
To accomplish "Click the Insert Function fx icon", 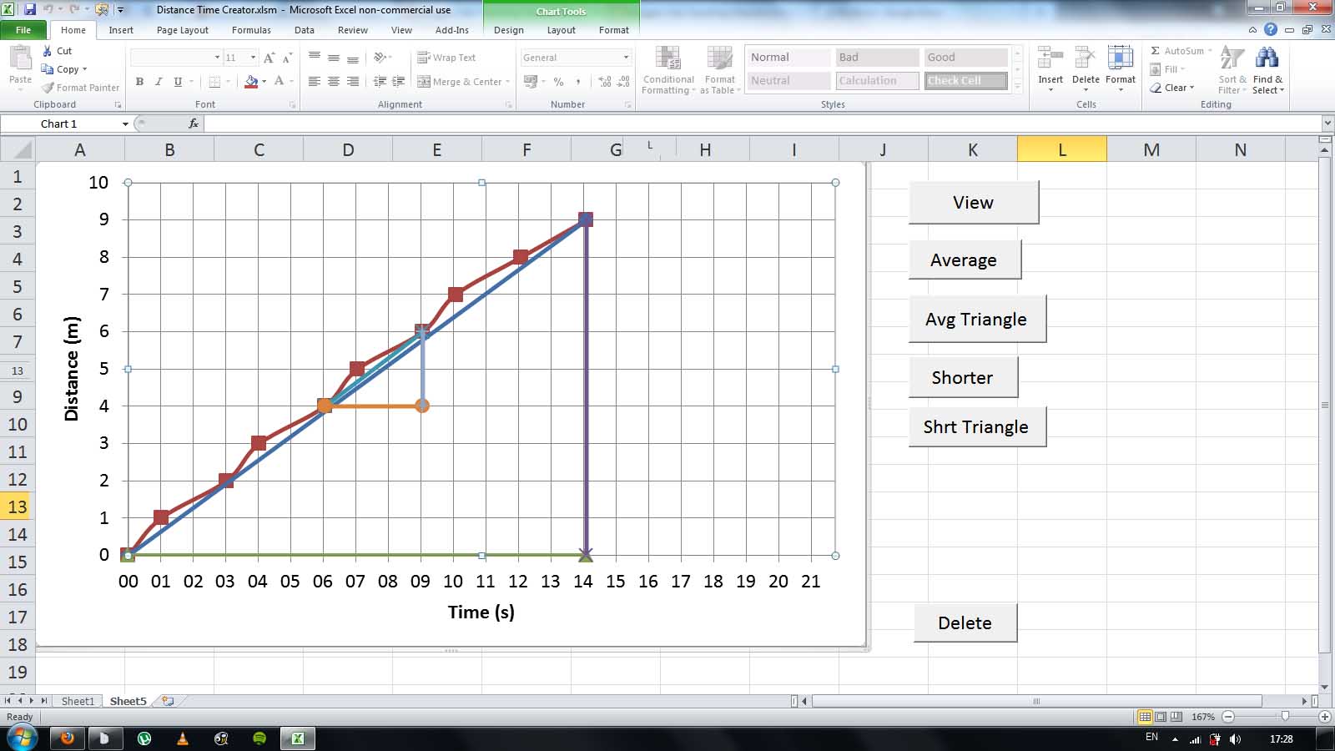I will 194,123.
